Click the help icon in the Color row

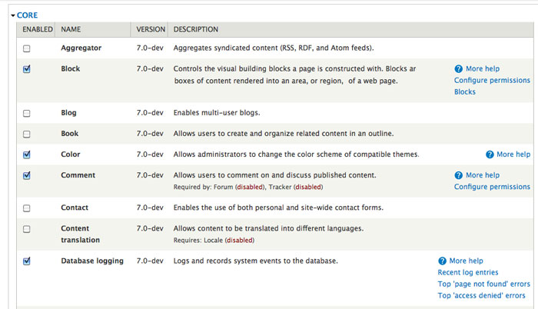(490, 154)
